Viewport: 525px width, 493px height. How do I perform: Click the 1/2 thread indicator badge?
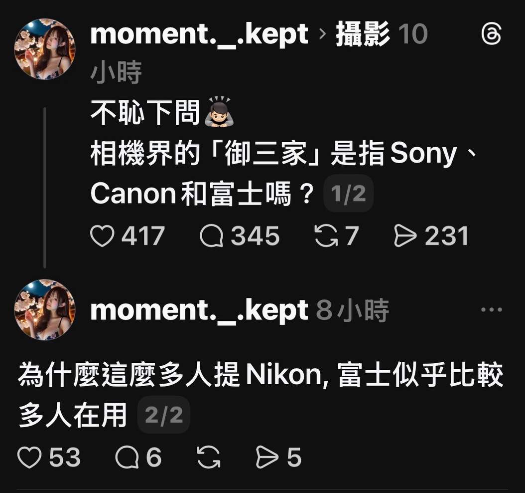point(348,194)
